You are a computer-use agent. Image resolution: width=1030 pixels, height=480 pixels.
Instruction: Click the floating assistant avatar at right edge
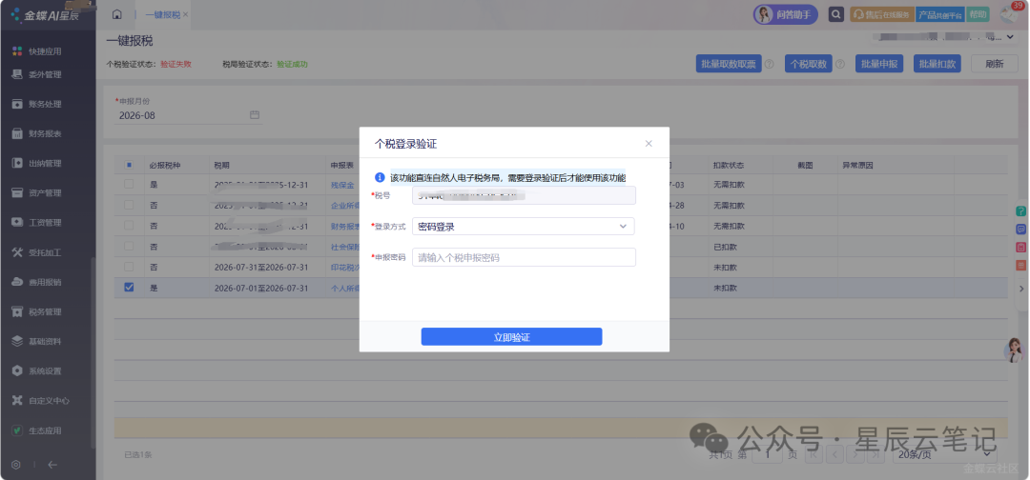click(x=1015, y=350)
